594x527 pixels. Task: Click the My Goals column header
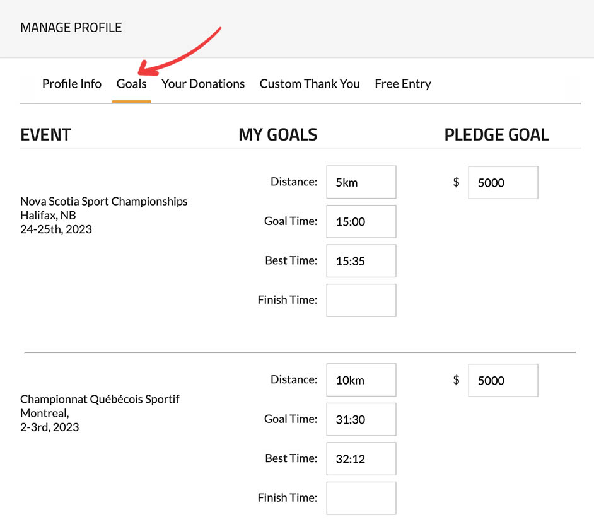click(x=277, y=134)
